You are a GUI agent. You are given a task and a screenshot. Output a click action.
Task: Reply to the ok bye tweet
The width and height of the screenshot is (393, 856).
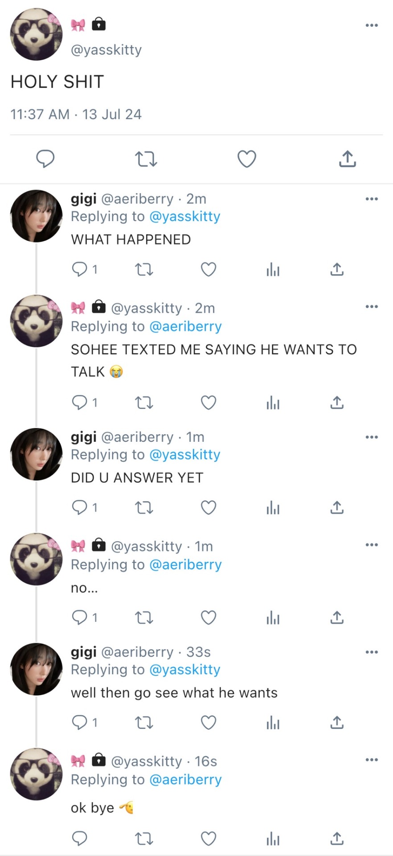point(80,839)
